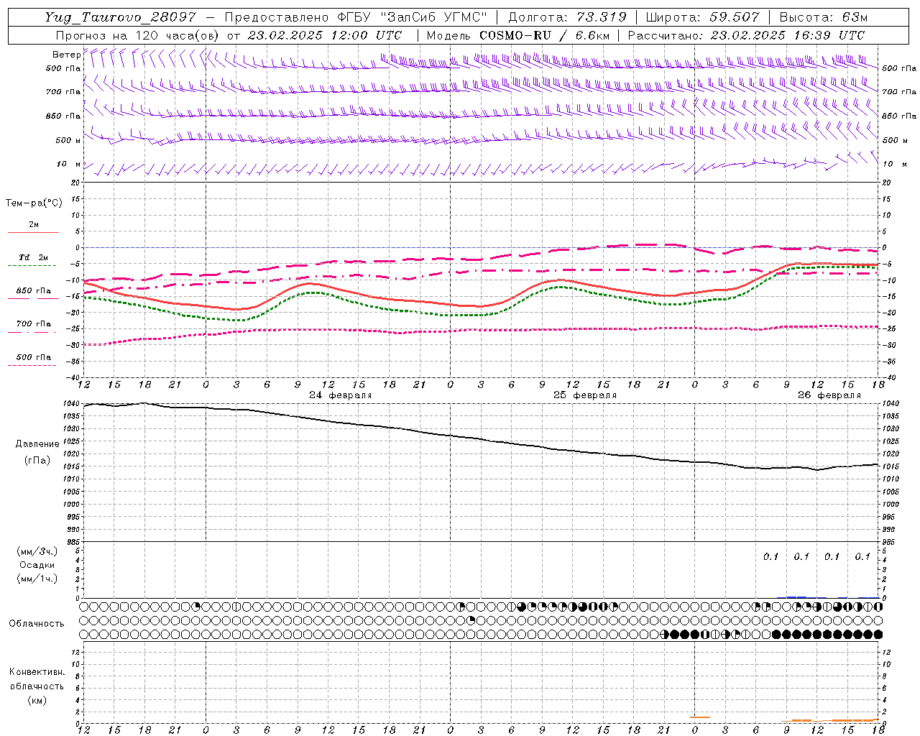Image resolution: width=920 pixels, height=736 pixels.
Task: Click the Td 2м legend entry
Action: tap(34, 257)
